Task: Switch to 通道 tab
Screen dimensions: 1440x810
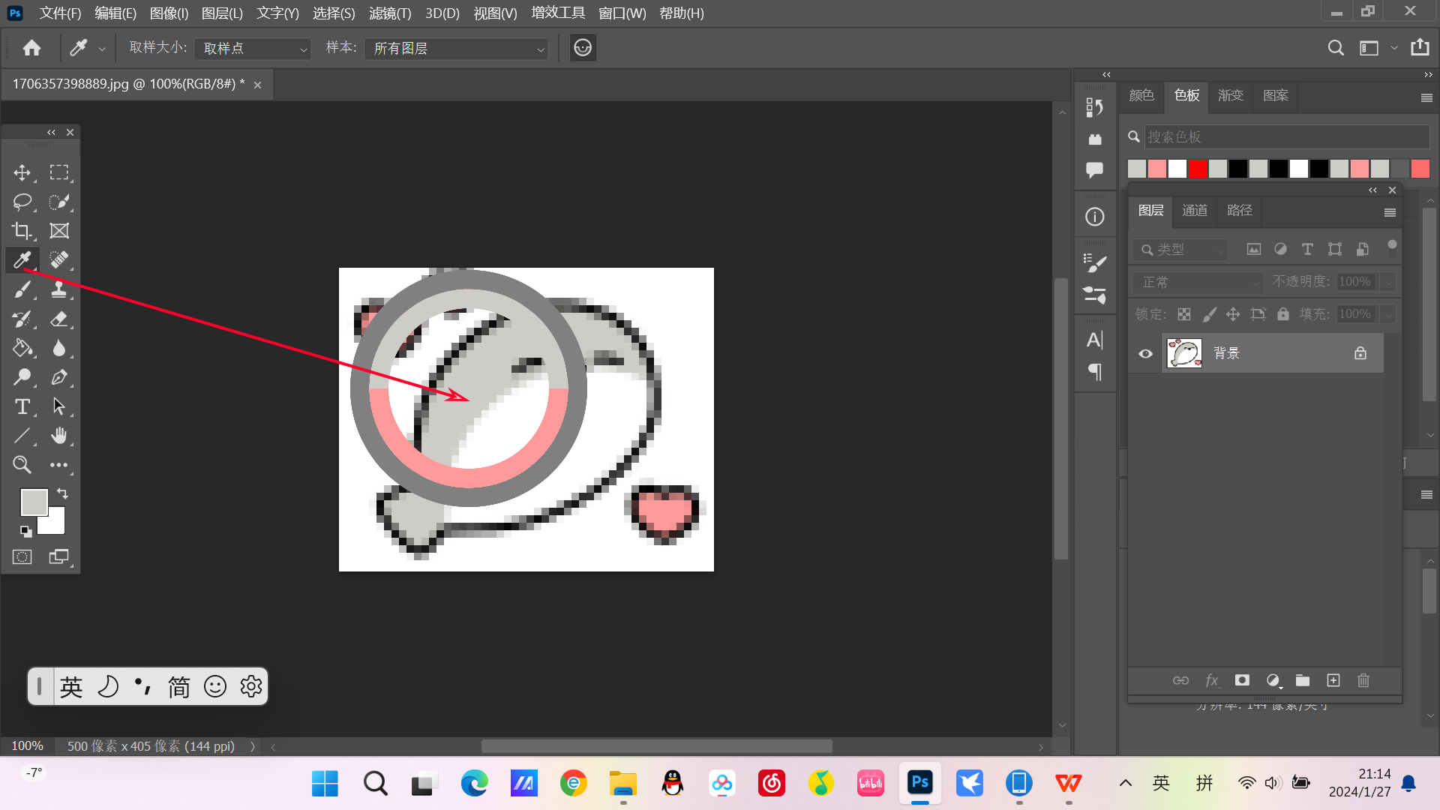Action: click(x=1195, y=211)
